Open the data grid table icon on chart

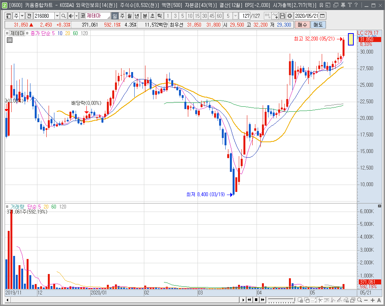[10, 40]
